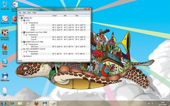Open the Help menu

pos(34,13)
